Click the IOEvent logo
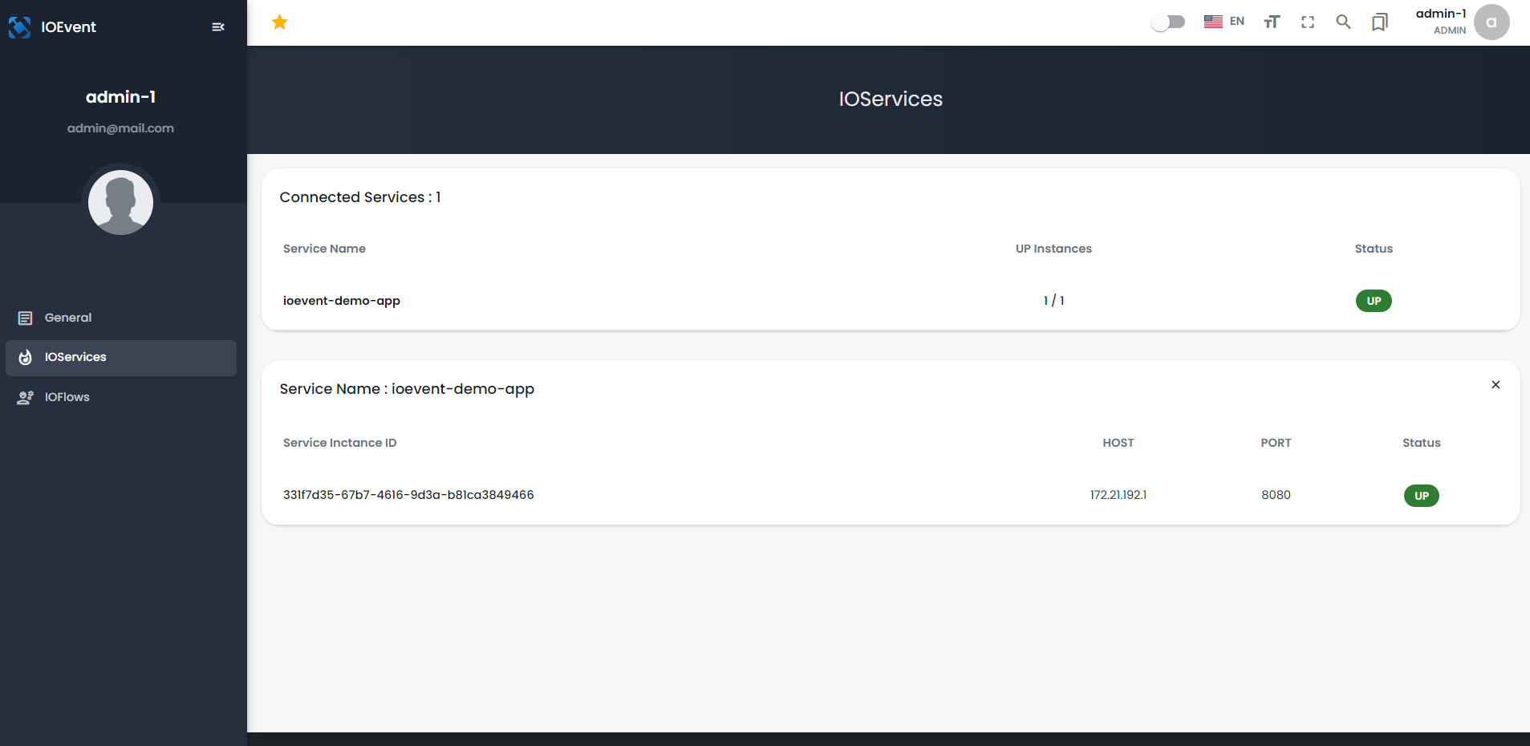This screenshot has height=746, width=1530. (x=20, y=26)
